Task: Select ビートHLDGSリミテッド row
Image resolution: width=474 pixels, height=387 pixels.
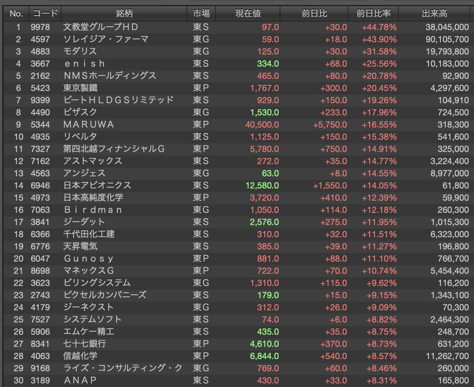Action: click(x=118, y=100)
